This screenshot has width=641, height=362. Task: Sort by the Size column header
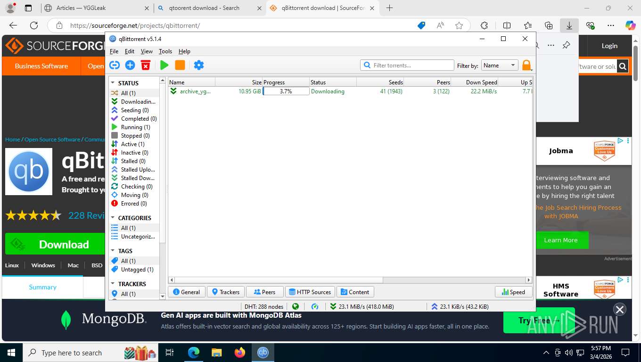[x=239, y=82]
